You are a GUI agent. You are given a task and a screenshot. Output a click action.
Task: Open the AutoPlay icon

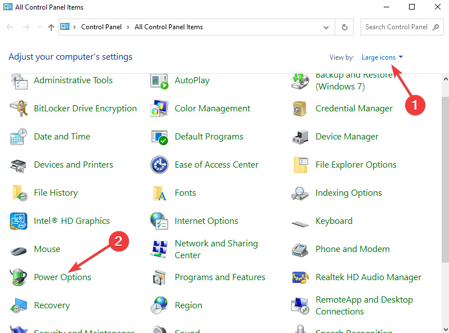coord(159,81)
